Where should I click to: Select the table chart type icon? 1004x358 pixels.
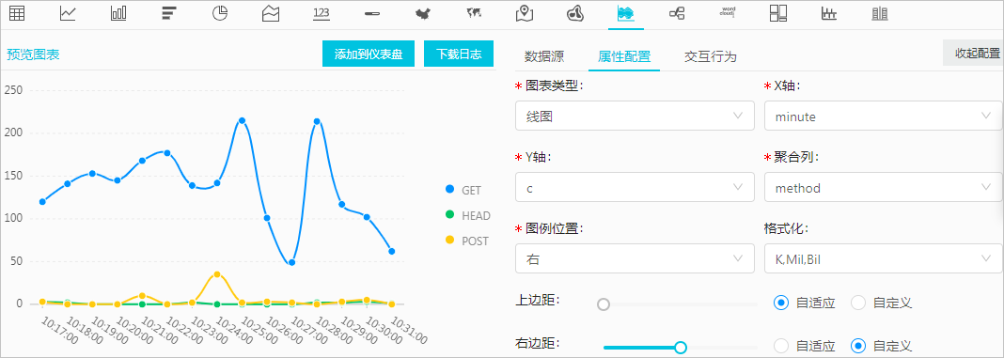coord(17,13)
